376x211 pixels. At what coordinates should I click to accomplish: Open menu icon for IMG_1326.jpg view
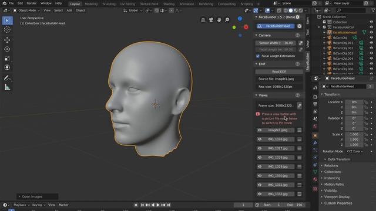pos(299,139)
